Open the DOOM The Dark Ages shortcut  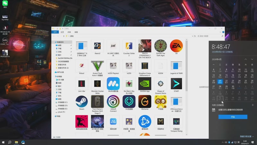coord(161,48)
